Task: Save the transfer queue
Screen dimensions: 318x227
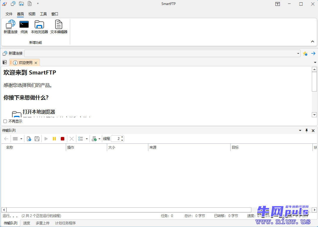Action: pos(37,139)
